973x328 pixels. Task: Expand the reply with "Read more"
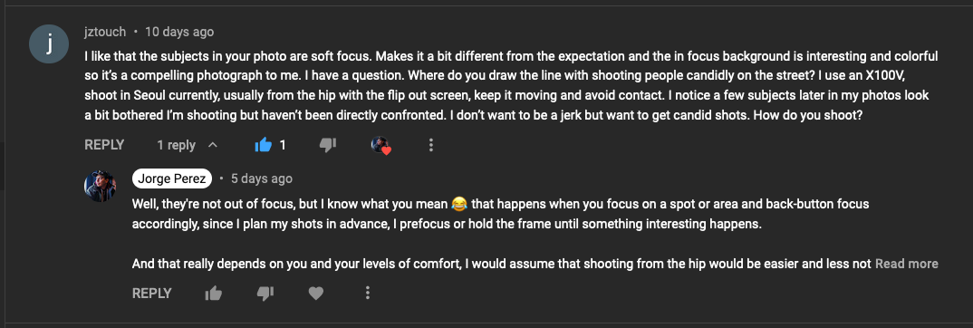coord(906,265)
